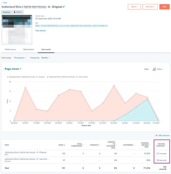Click the Edit columns grid icon
The width and height of the screenshot is (171, 174).
coord(156,135)
